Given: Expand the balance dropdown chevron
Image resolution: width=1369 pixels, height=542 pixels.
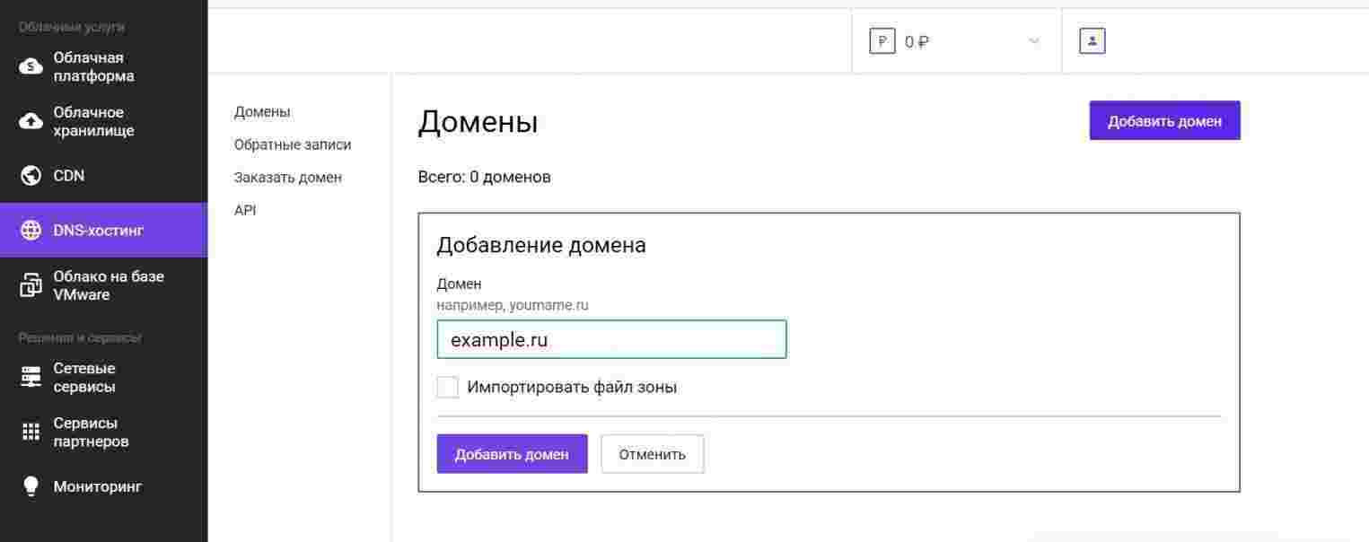Looking at the screenshot, I should click(x=1034, y=41).
